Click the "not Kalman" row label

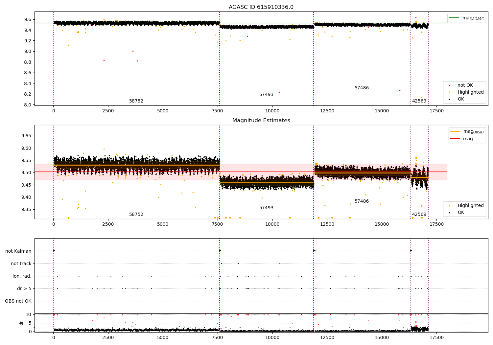tap(18, 251)
